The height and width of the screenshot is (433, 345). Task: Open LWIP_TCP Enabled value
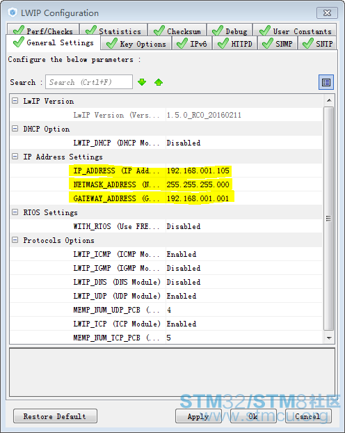[182, 324]
